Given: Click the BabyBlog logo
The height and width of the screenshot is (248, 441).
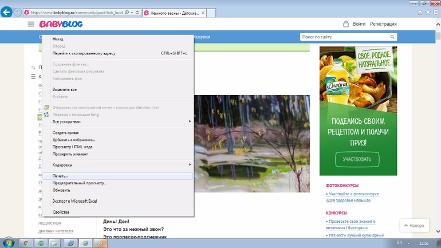Looking at the screenshot, I should [61, 24].
